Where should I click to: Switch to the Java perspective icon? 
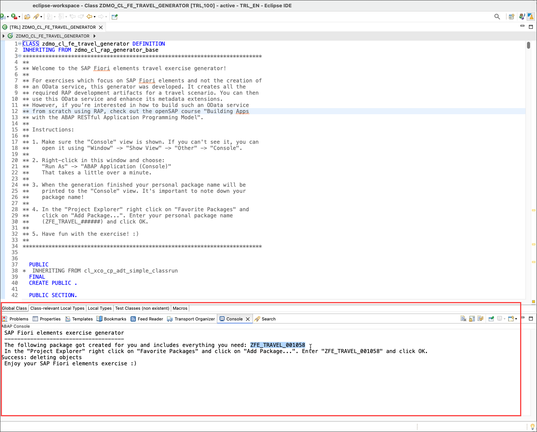[522, 16]
